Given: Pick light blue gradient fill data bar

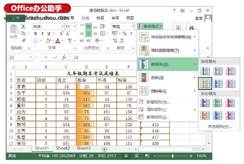Looking at the screenshot, I should pyautogui.click(x=217, y=84).
